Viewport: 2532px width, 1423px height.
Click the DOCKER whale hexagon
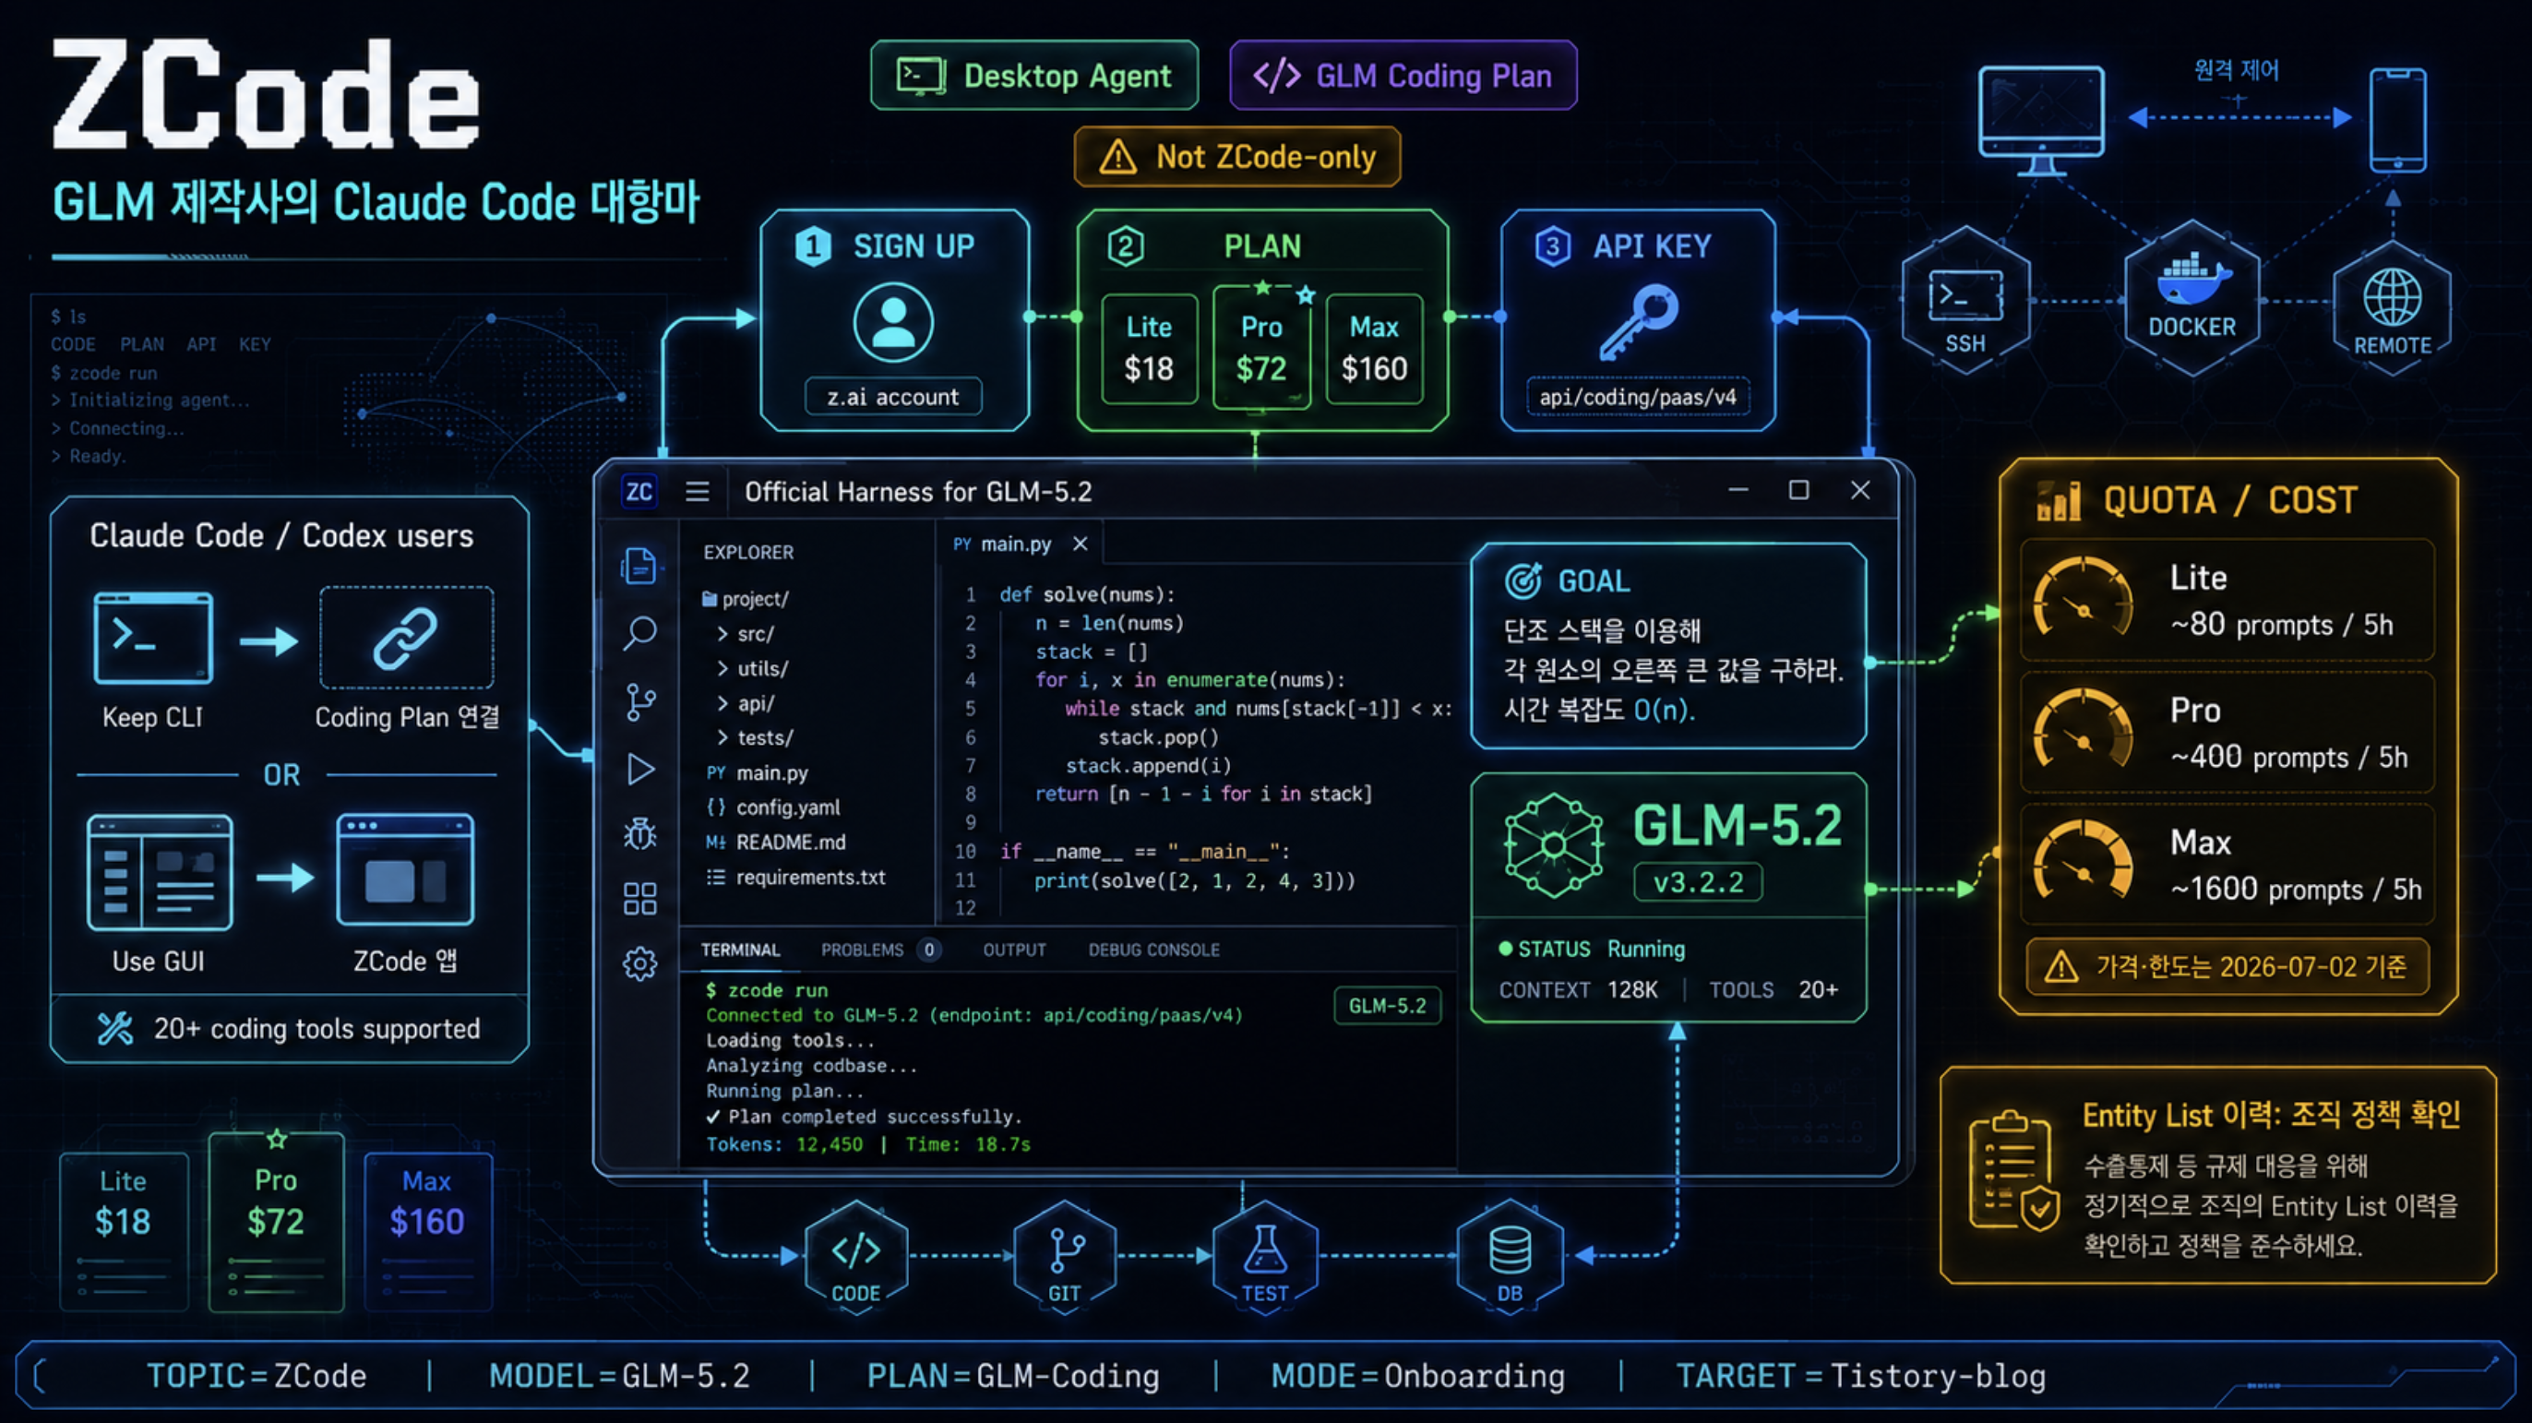pyautogui.click(x=2192, y=298)
